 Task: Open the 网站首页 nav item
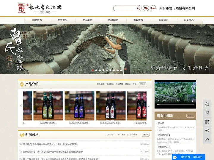[x=37, y=20]
